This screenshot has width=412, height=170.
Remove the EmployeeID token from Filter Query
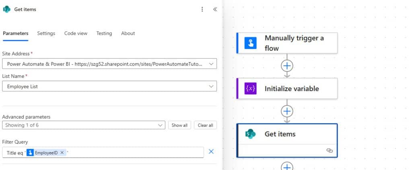pos(62,153)
